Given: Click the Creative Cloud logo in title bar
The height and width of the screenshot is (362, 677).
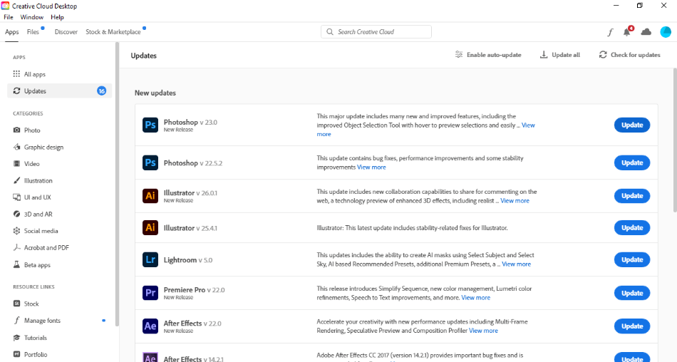Looking at the screenshot, I should (5, 6).
